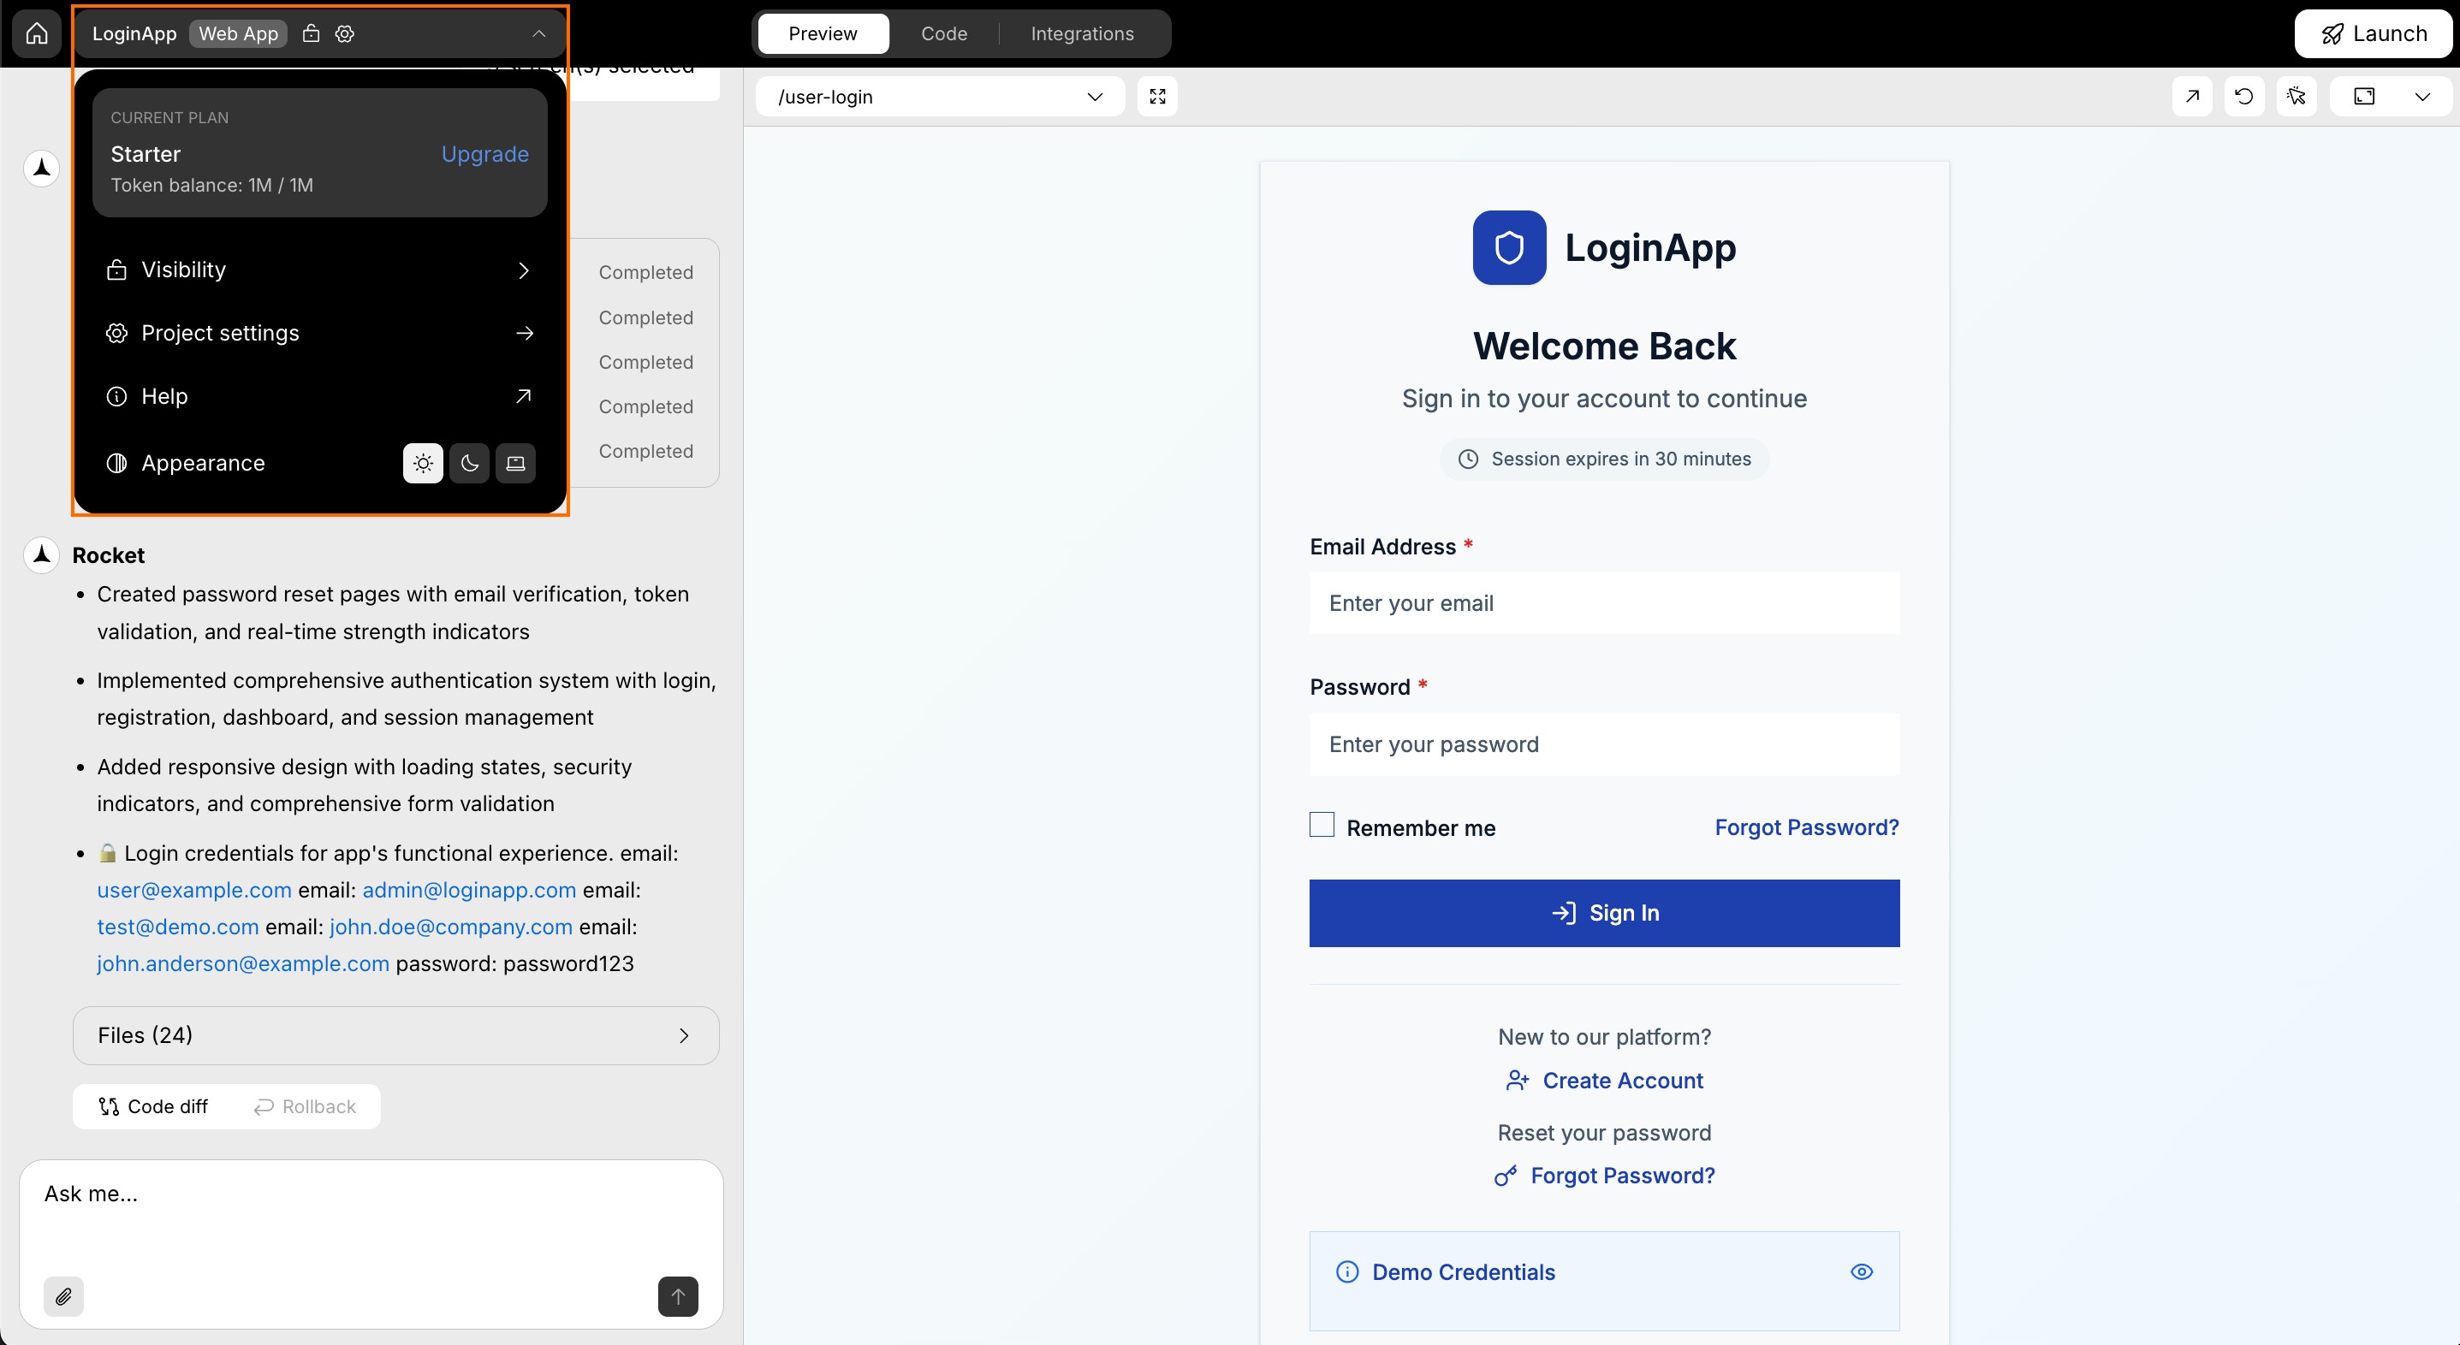The width and height of the screenshot is (2460, 1345).
Task: Expand the Files (24) panel
Action: (x=395, y=1034)
